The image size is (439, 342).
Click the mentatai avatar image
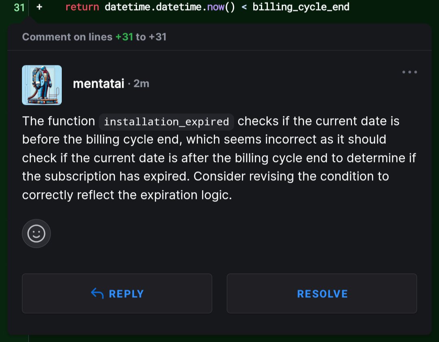(x=42, y=85)
